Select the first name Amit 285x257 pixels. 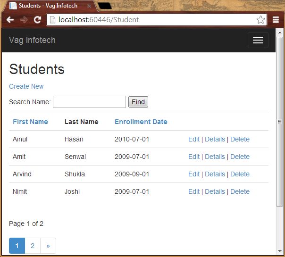coord(19,157)
